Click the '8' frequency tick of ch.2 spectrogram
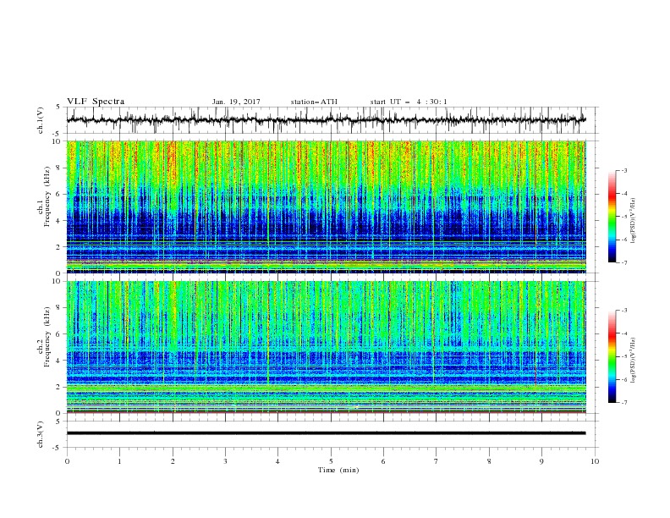Screen dimensions: 670x518 click(x=60, y=308)
